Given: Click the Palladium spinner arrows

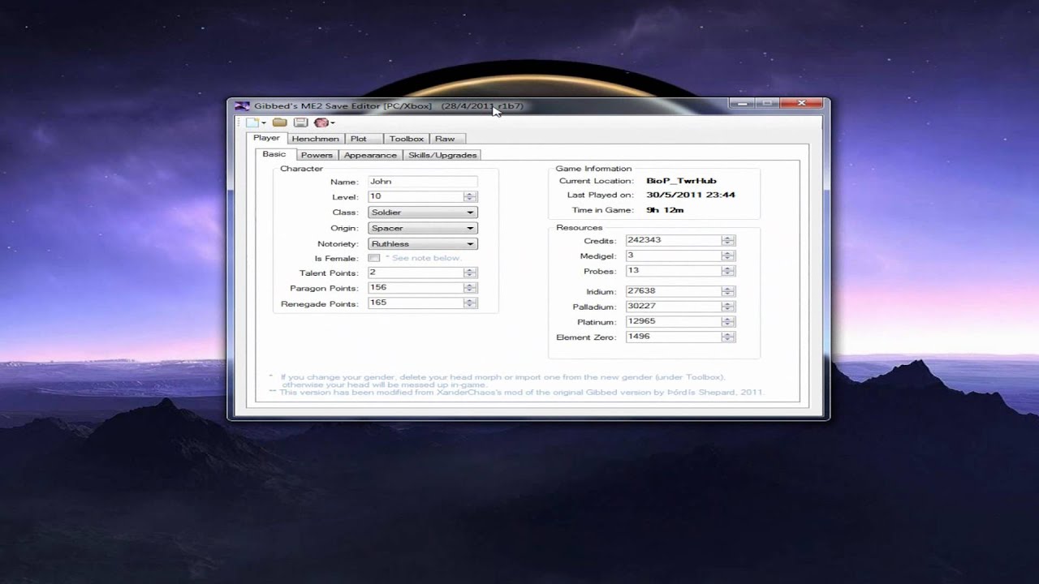Looking at the screenshot, I should (x=728, y=307).
